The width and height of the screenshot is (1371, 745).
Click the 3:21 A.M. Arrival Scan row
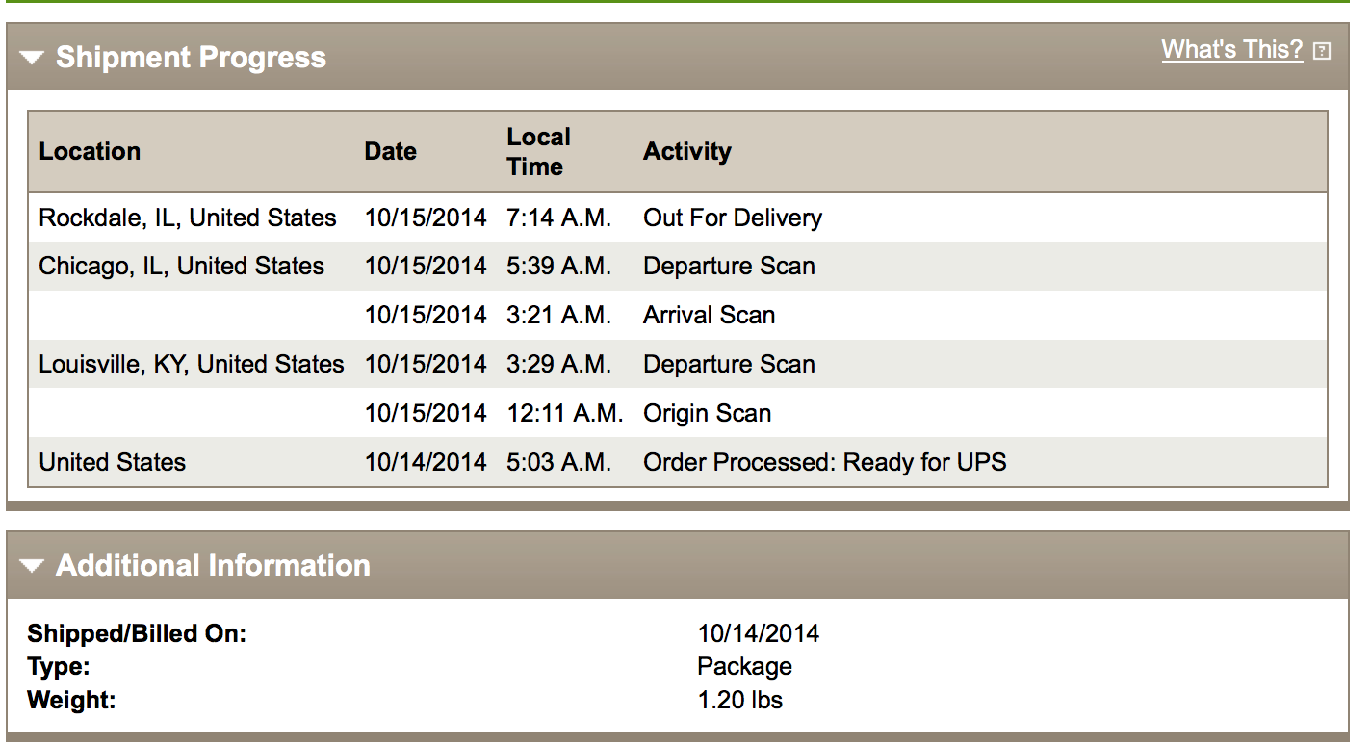(678, 315)
